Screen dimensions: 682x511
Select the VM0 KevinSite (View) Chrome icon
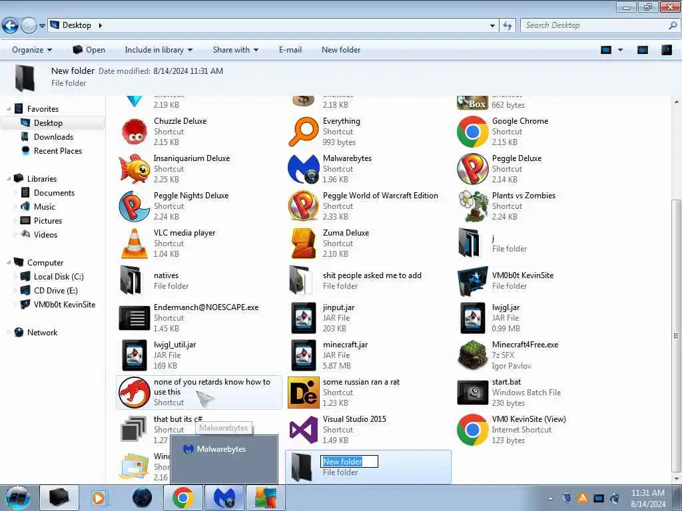click(473, 430)
